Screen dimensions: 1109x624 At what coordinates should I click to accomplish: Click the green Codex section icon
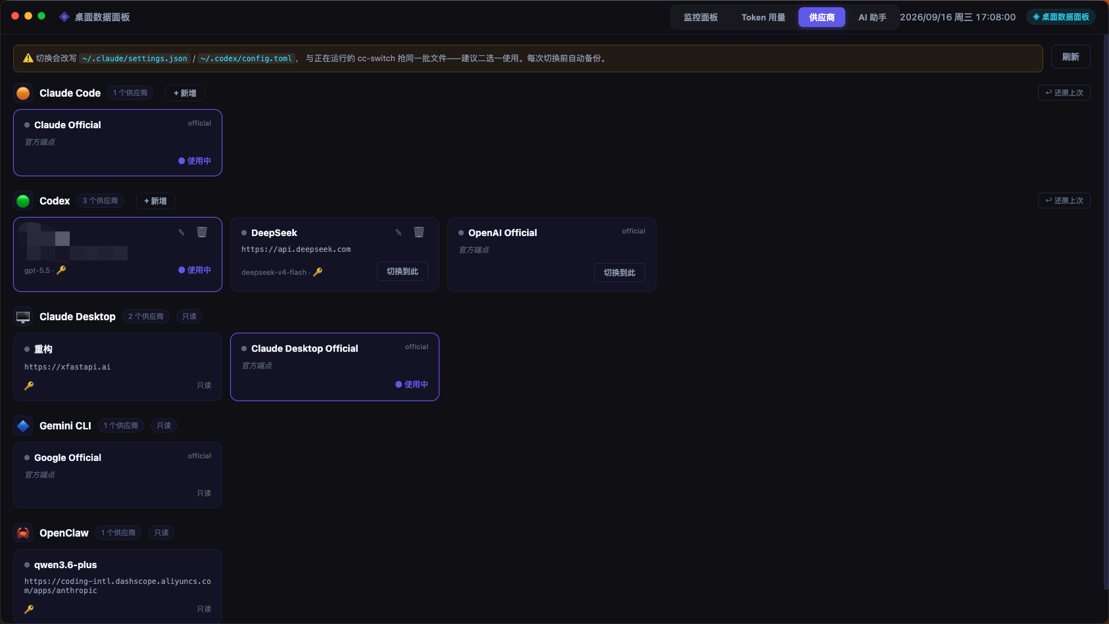pos(23,201)
